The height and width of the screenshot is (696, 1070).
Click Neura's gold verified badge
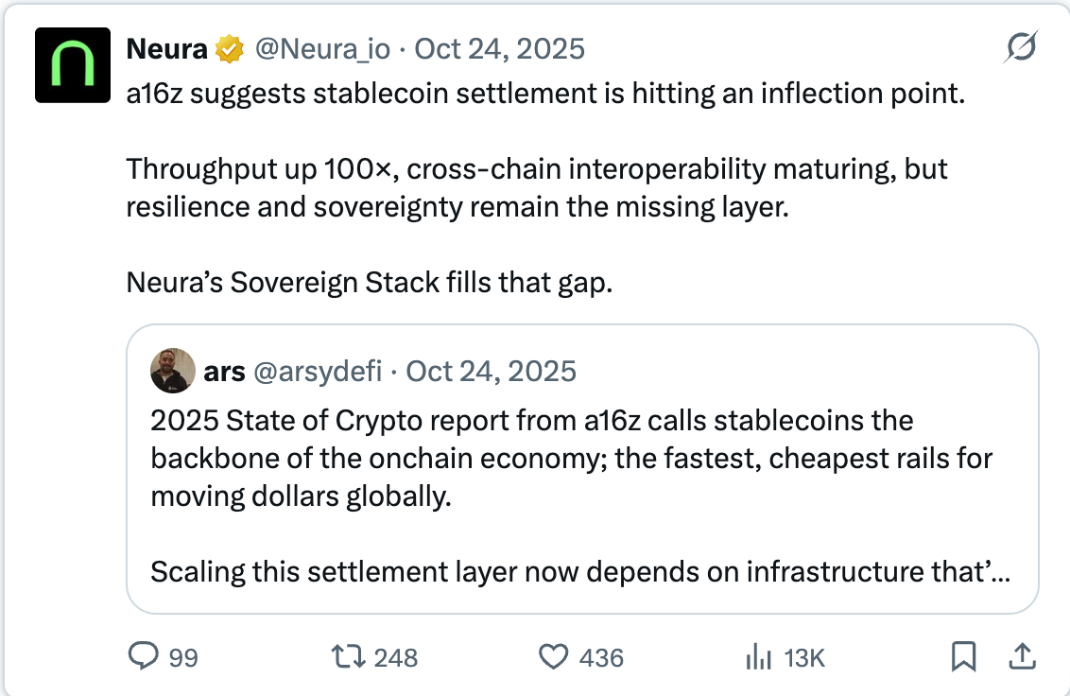pyautogui.click(x=229, y=49)
